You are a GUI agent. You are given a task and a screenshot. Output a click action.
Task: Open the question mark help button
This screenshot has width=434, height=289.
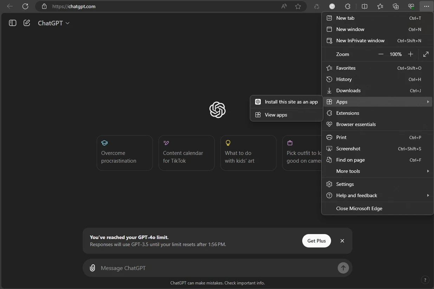pyautogui.click(x=425, y=280)
